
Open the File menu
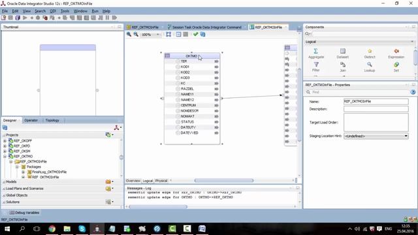(x=5, y=11)
